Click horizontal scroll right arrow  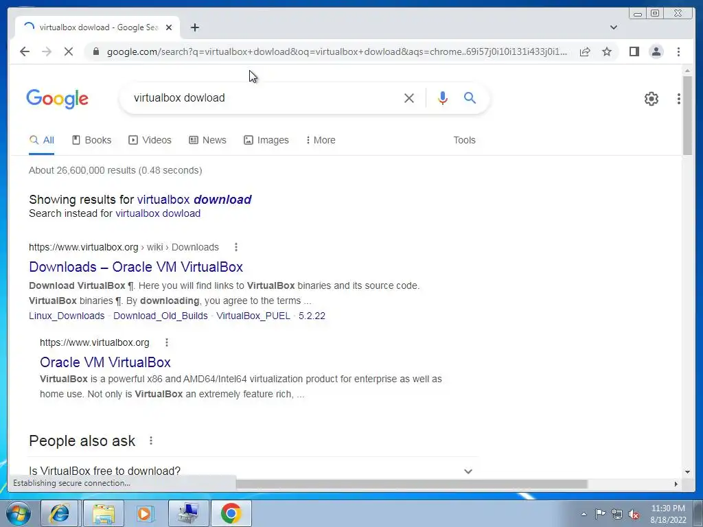point(676,484)
